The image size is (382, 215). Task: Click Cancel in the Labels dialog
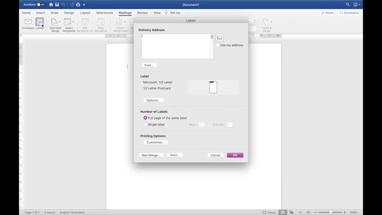(215, 155)
